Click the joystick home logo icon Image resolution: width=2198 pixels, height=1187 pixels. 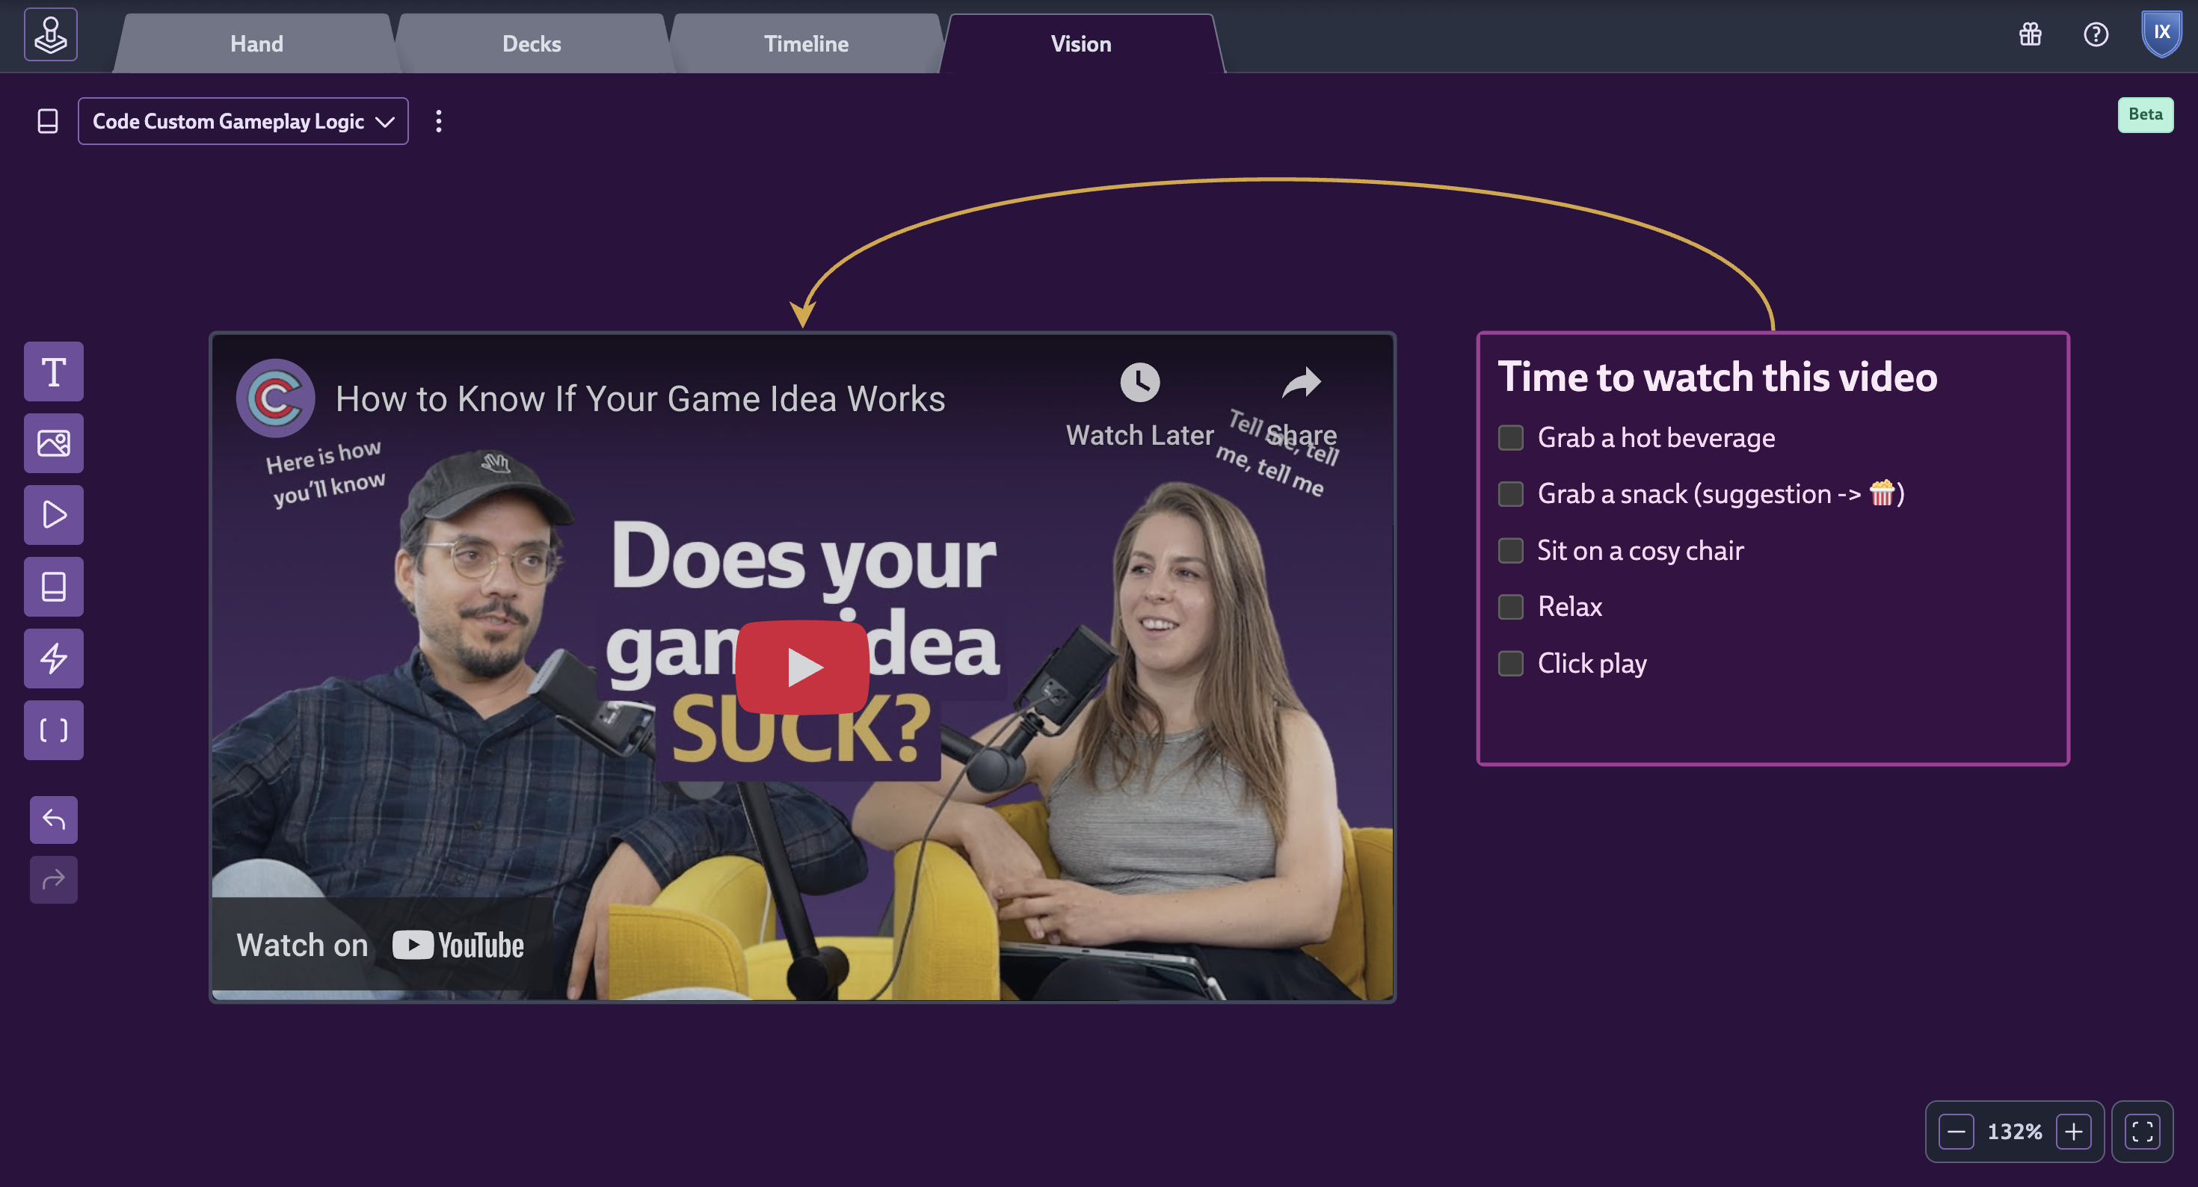pos(50,34)
